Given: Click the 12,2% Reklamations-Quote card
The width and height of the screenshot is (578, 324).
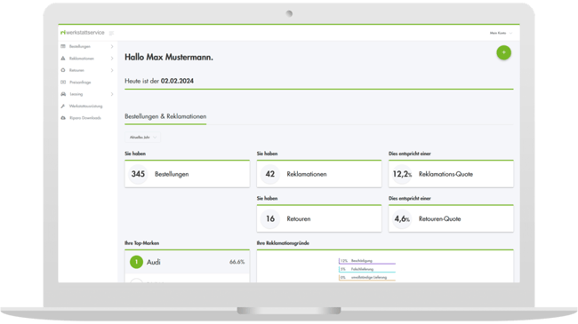Looking at the screenshot, I should (x=451, y=174).
